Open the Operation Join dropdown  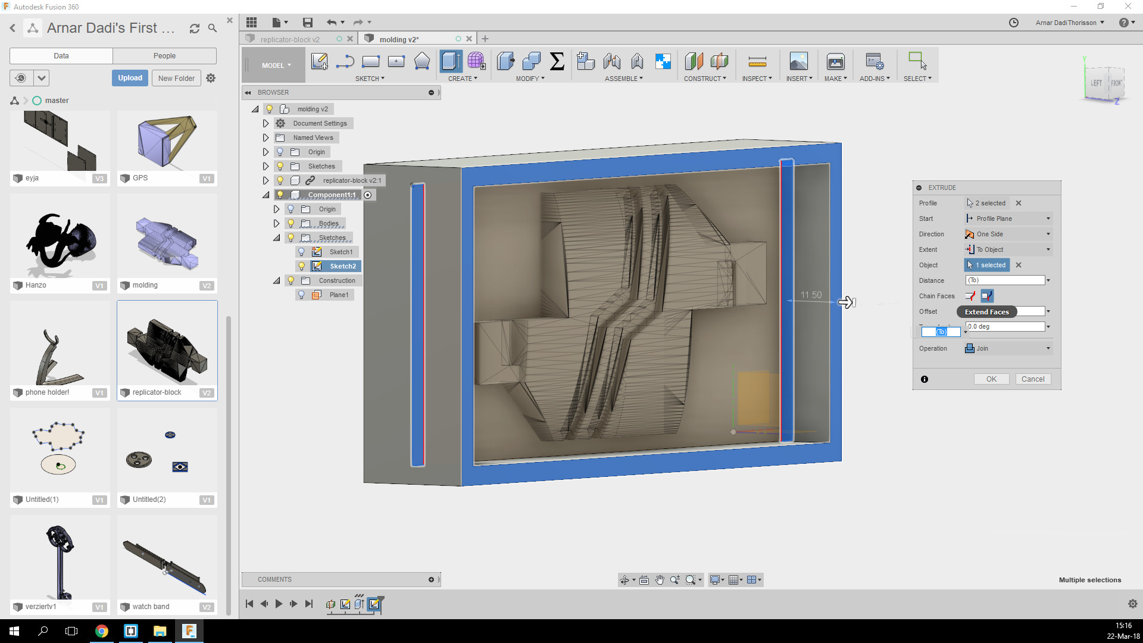[x=1008, y=348]
